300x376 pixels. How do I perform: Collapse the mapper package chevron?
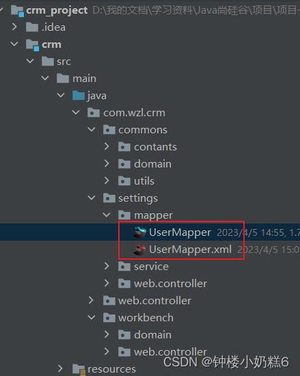pyautogui.click(x=107, y=215)
